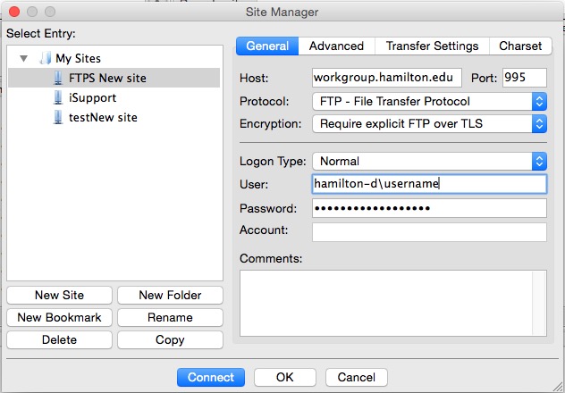Screen dimensions: 565x393
Task: Click the Host input field
Action: click(386, 78)
